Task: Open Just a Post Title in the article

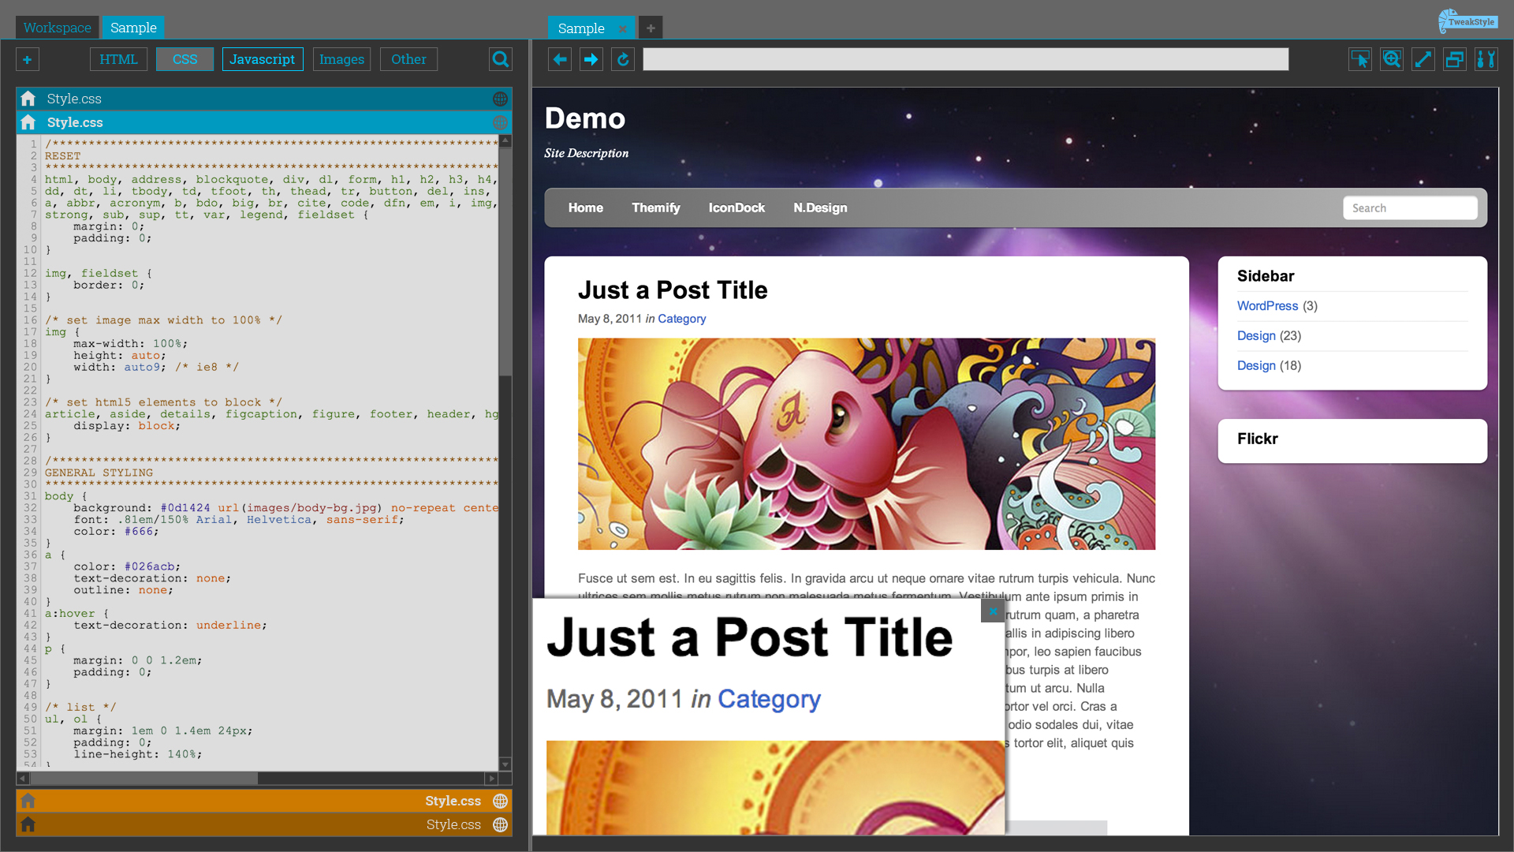Action: coord(673,290)
